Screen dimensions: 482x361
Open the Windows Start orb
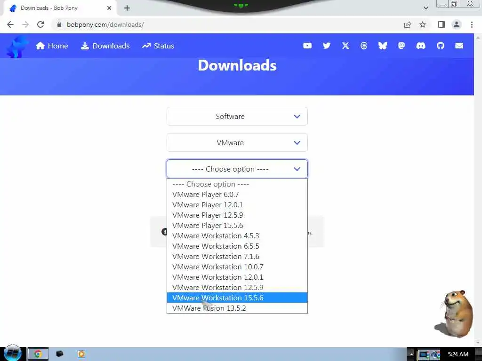[x=13, y=353]
